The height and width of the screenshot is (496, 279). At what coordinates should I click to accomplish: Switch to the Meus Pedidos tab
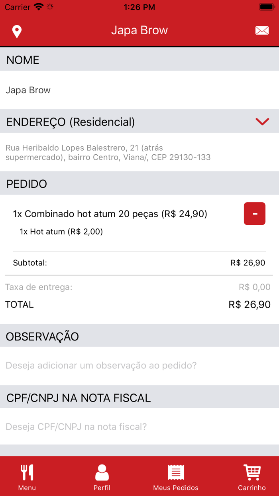click(176, 477)
